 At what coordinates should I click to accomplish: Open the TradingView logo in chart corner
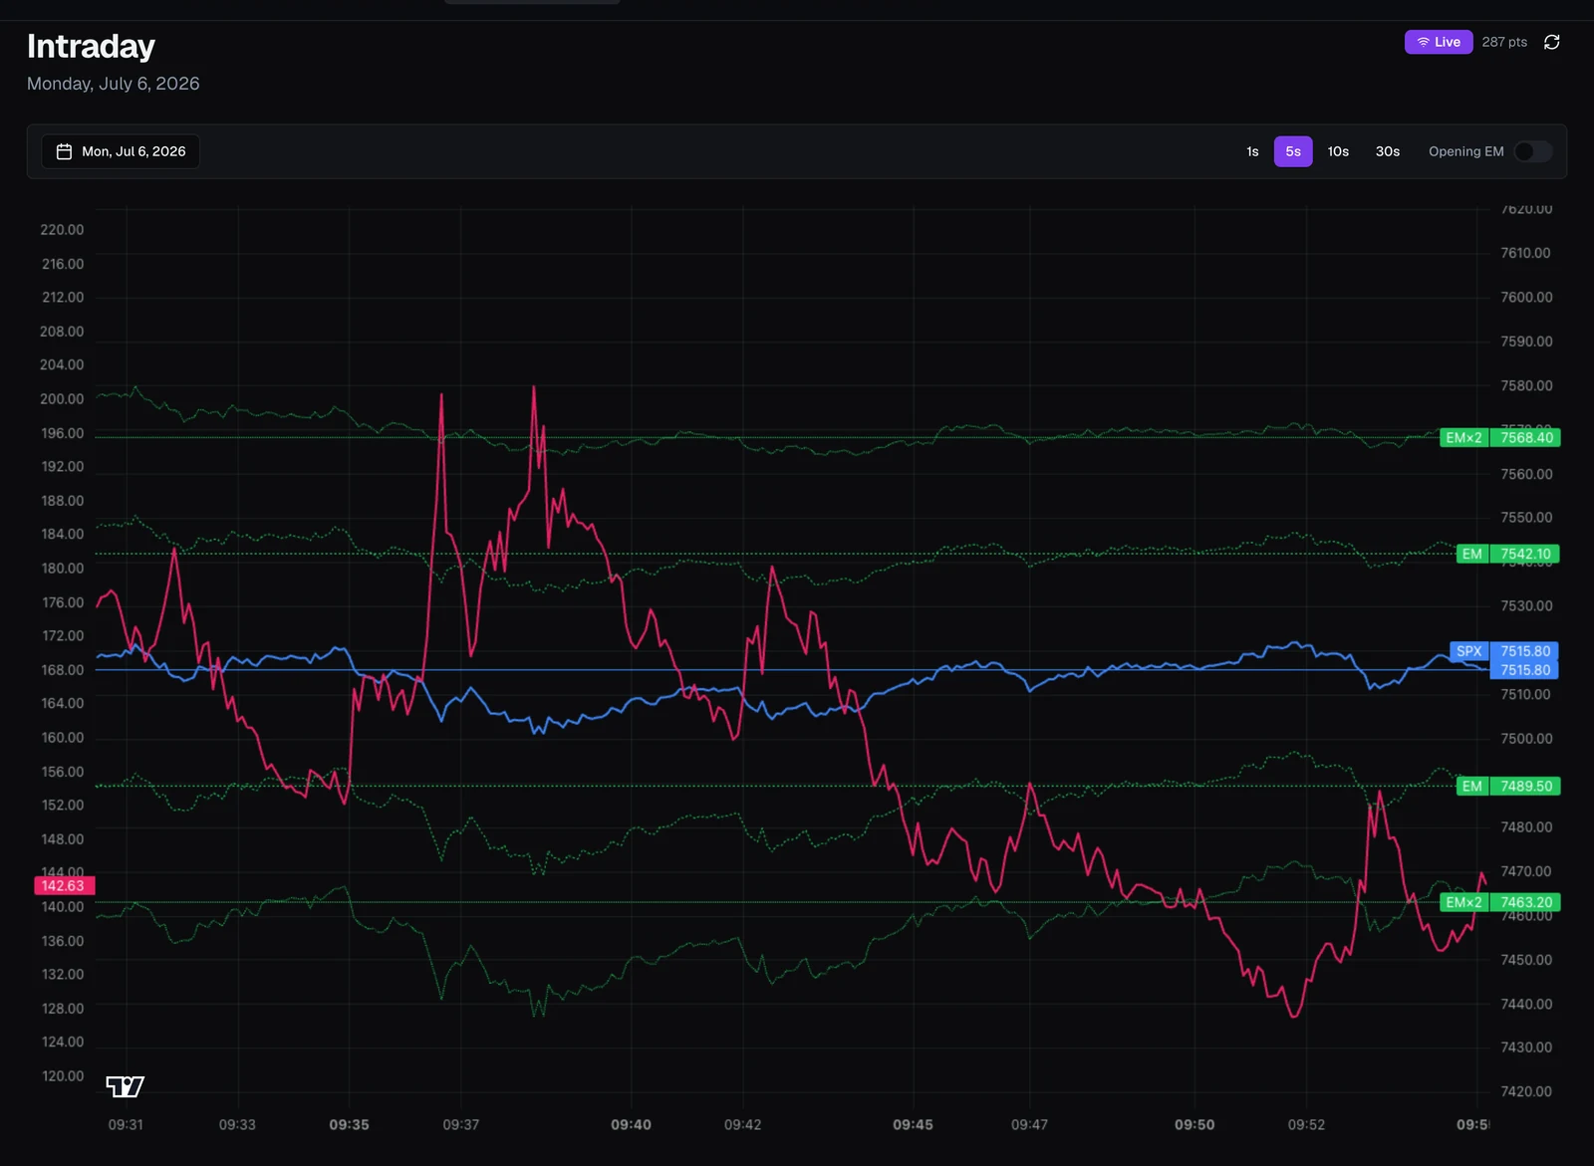click(x=126, y=1086)
